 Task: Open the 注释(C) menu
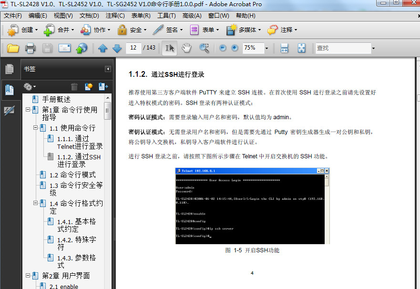tap(115, 16)
